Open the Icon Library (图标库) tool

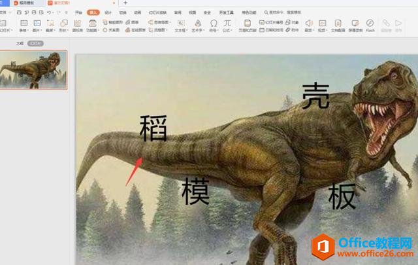click(78, 23)
